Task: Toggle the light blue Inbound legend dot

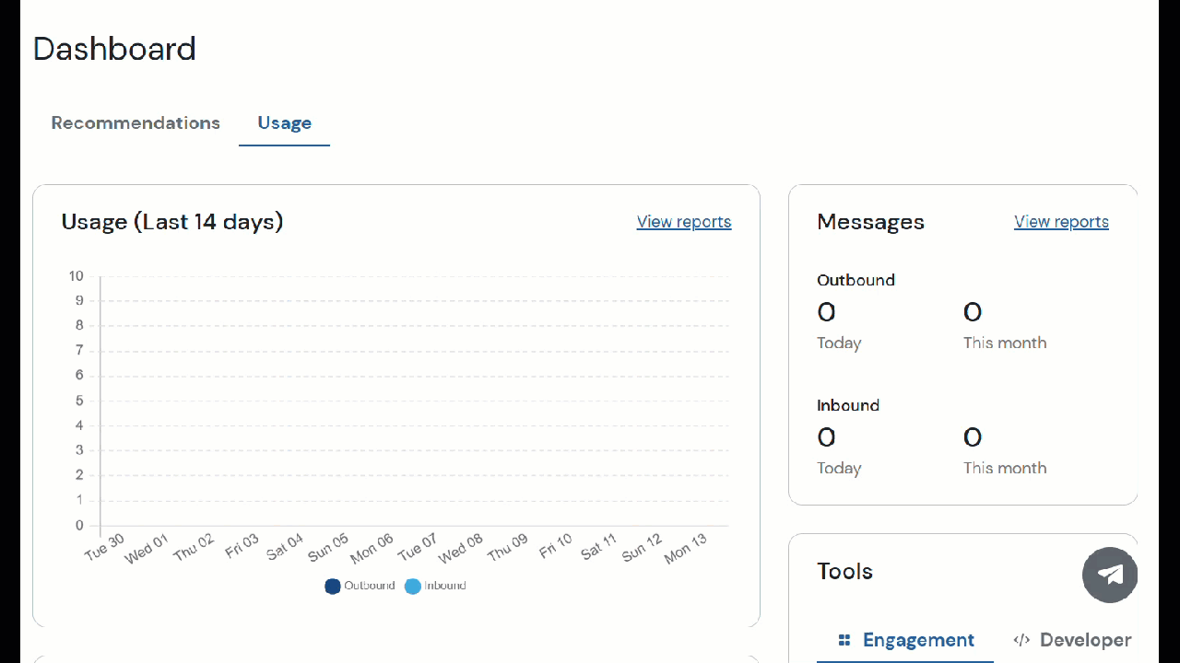Action: pos(413,586)
